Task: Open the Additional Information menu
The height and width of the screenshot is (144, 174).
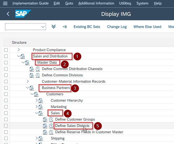Action: [x=96, y=3]
